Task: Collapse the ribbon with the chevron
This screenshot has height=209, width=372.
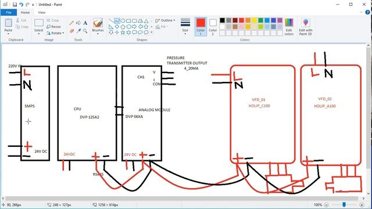Action: pos(362,12)
